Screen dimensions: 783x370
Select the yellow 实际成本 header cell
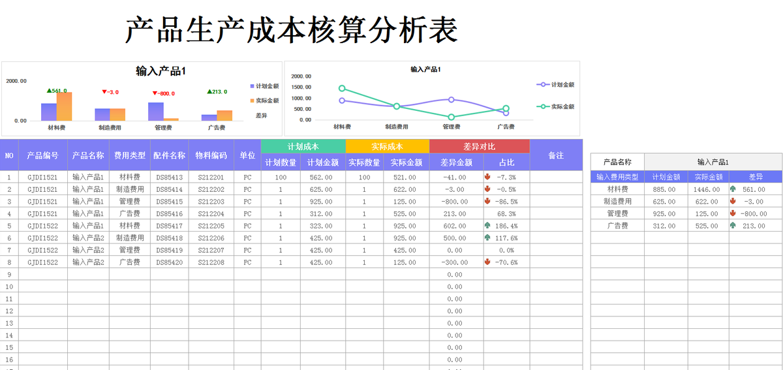point(388,146)
